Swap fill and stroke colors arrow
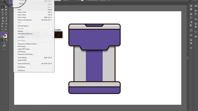Viewport: 198px width, 111px height. coord(6,32)
